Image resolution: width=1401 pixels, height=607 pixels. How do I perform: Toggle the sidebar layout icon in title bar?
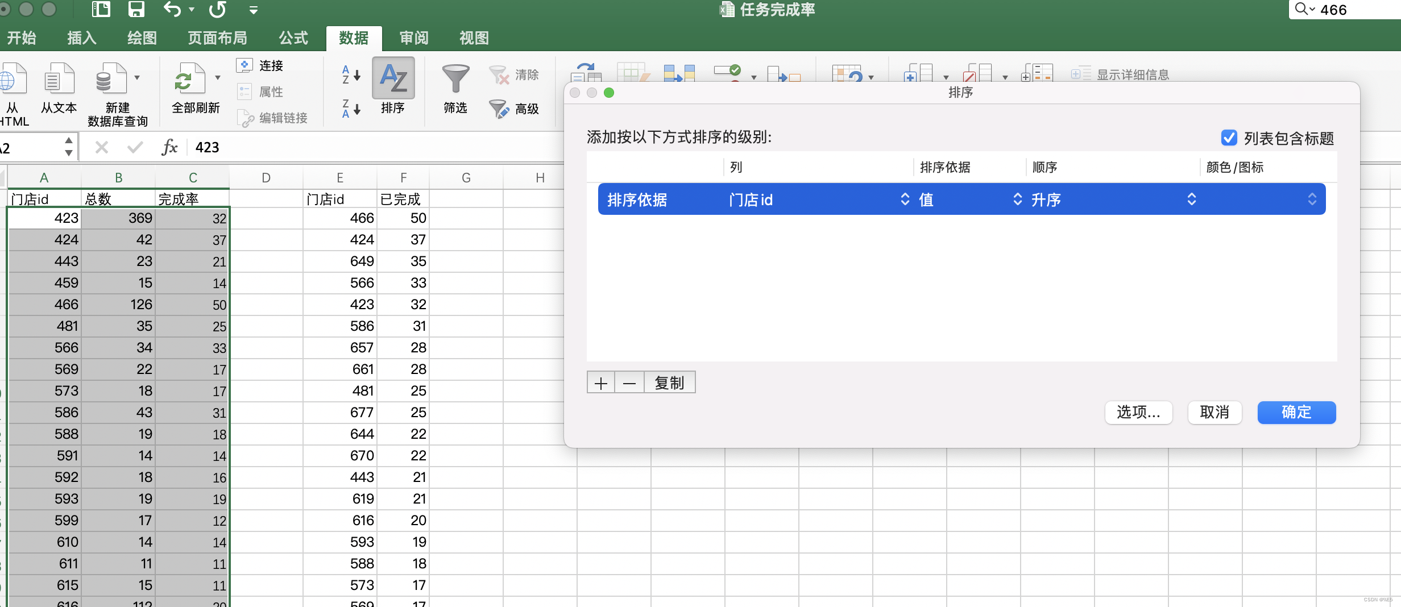(101, 9)
